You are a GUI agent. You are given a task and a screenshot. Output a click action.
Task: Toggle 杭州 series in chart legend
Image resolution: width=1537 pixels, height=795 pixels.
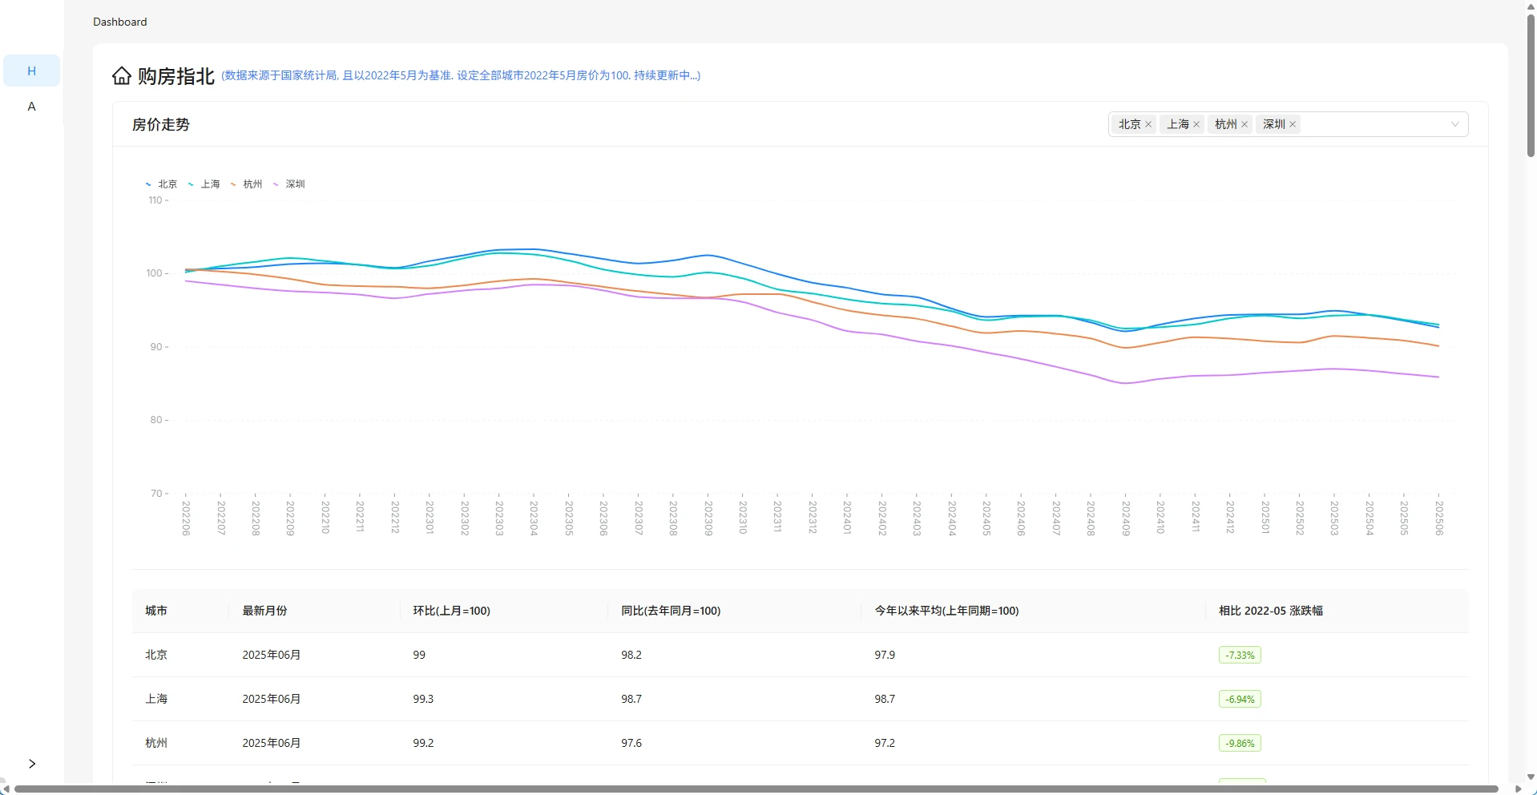click(x=247, y=184)
